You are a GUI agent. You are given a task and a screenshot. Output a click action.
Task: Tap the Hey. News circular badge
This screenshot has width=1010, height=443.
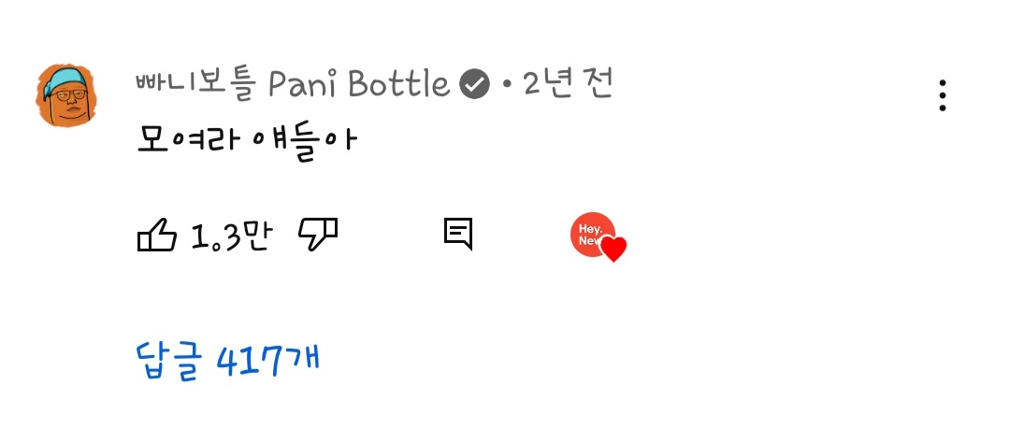pos(593,235)
